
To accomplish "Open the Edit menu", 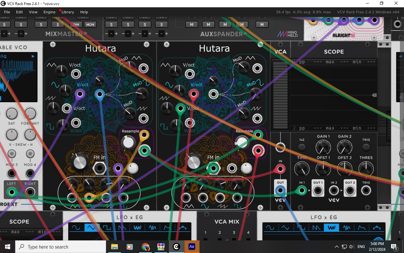I will [x=20, y=12].
